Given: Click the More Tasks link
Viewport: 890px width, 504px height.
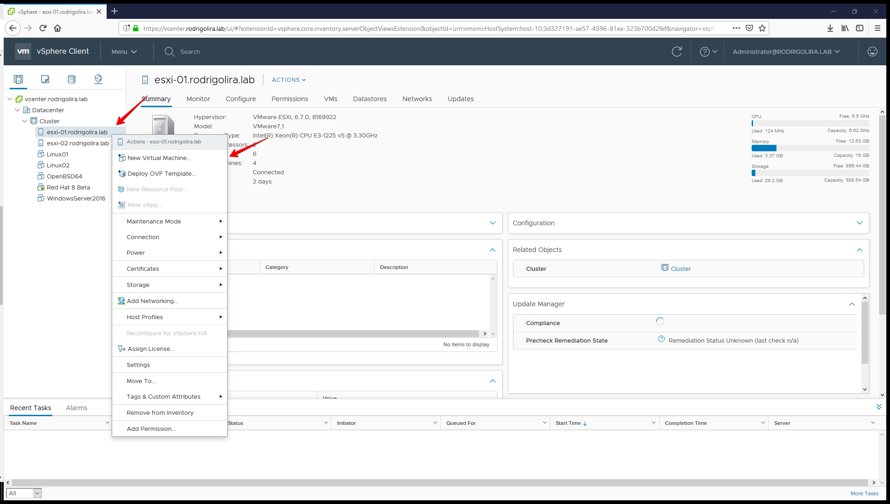Looking at the screenshot, I should 864,493.
